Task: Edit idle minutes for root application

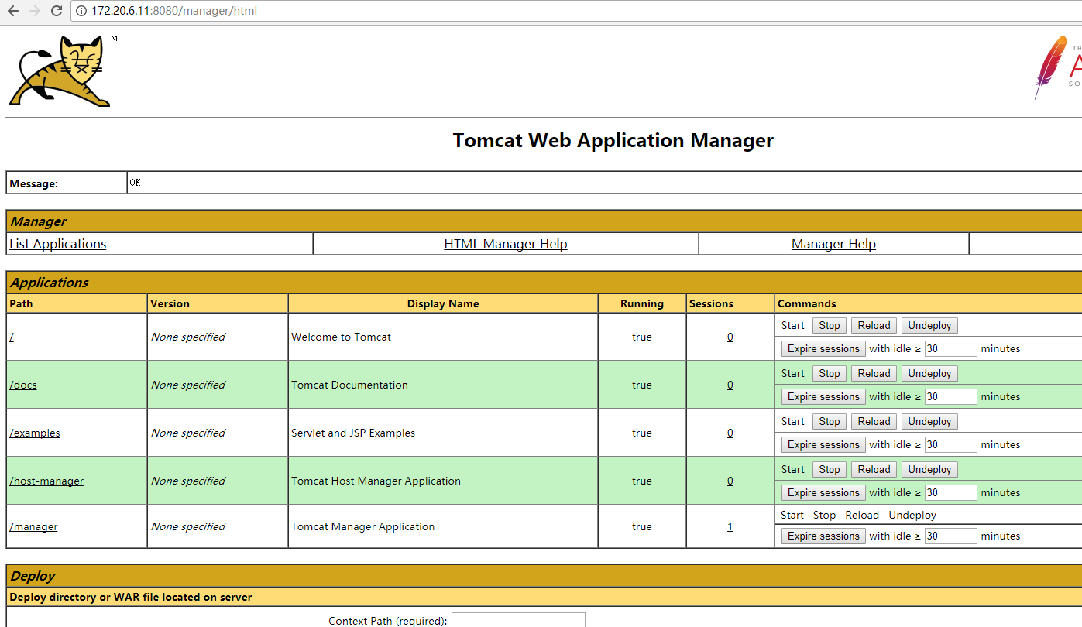Action: (951, 349)
